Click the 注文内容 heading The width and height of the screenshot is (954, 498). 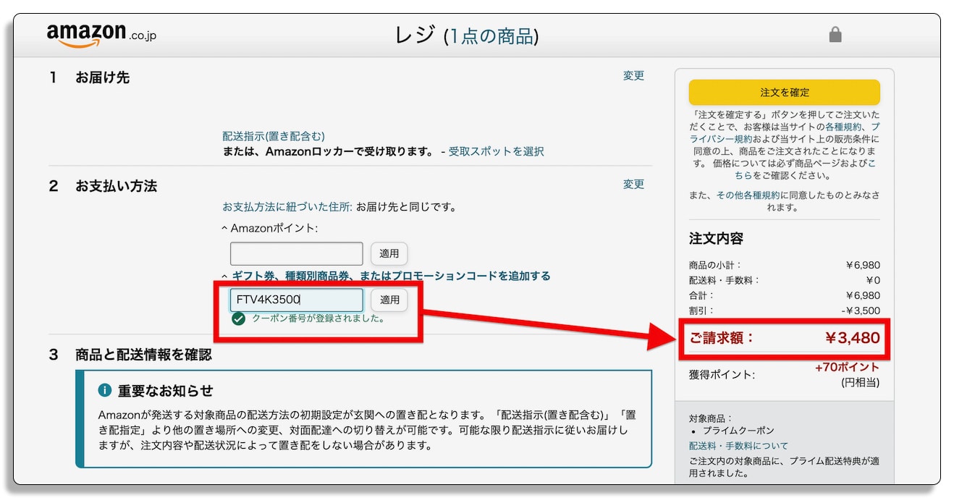tap(716, 238)
